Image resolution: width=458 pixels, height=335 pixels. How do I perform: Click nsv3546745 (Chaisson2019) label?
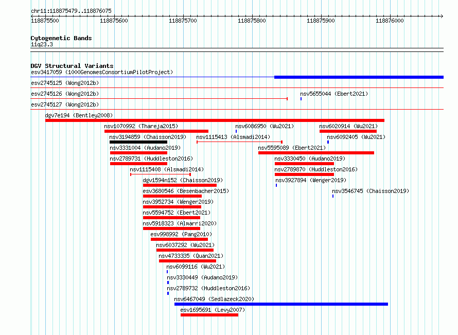point(371,191)
